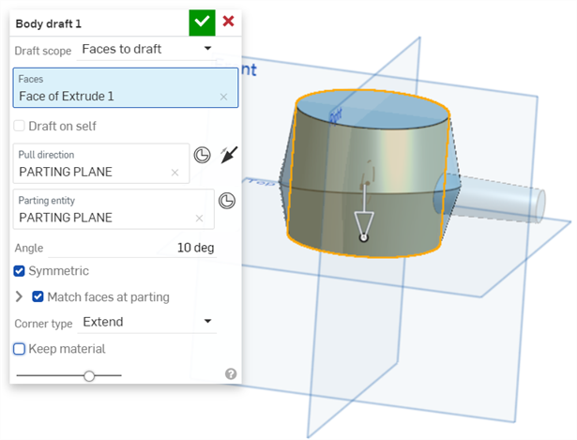Toggle Match faces at parting checkbox

(x=38, y=296)
